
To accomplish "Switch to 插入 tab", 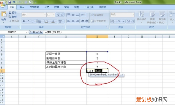I will [x=22, y=7].
